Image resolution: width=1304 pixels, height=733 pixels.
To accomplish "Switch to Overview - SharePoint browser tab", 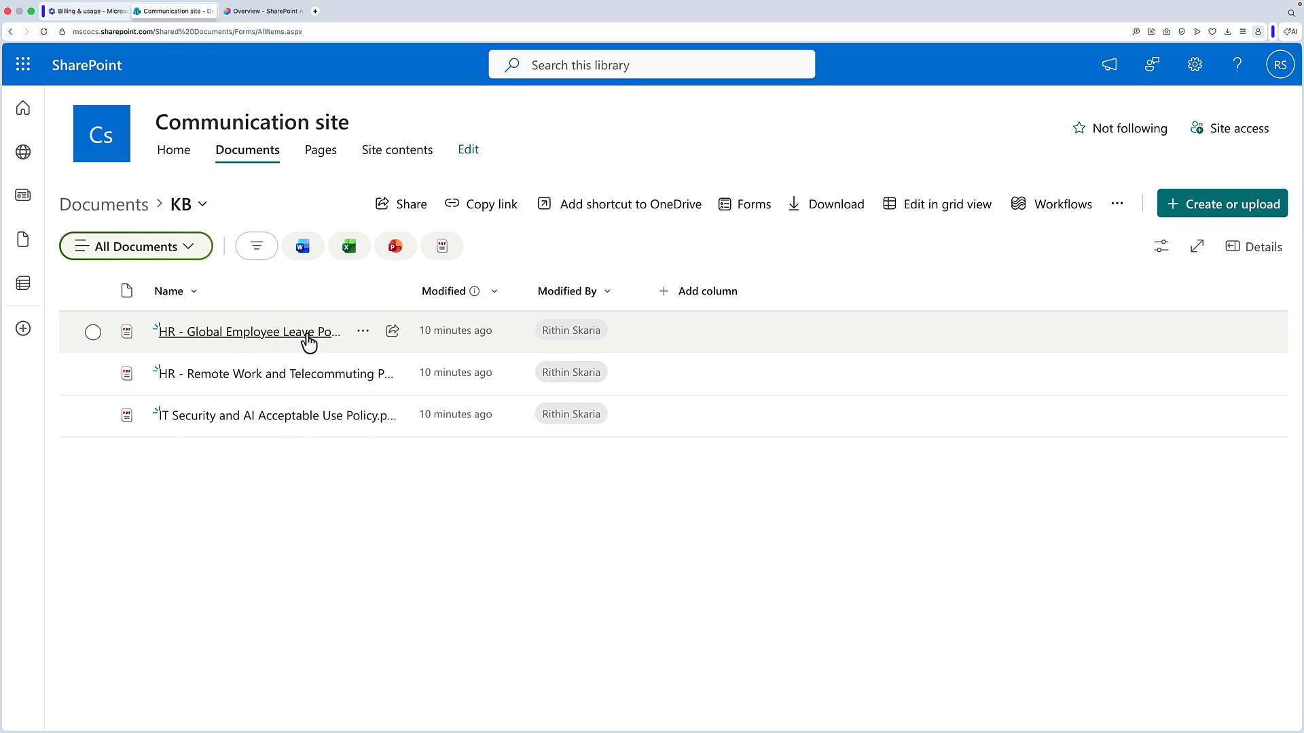I will [264, 11].
